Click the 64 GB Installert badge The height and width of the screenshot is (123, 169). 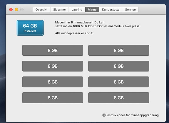[x=30, y=28]
